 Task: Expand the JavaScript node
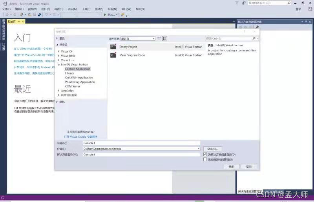58,91
